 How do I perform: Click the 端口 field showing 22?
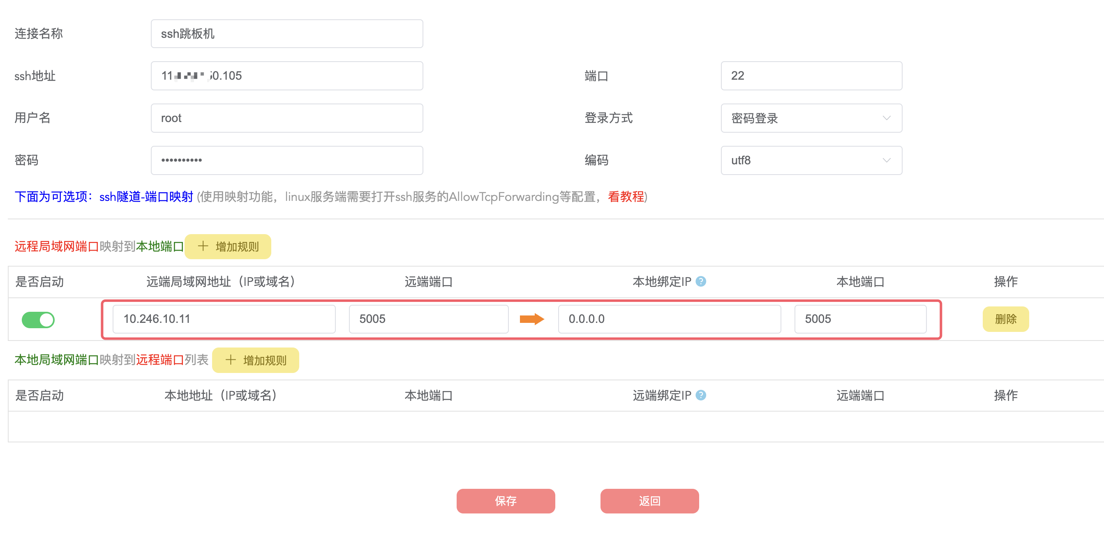[811, 76]
